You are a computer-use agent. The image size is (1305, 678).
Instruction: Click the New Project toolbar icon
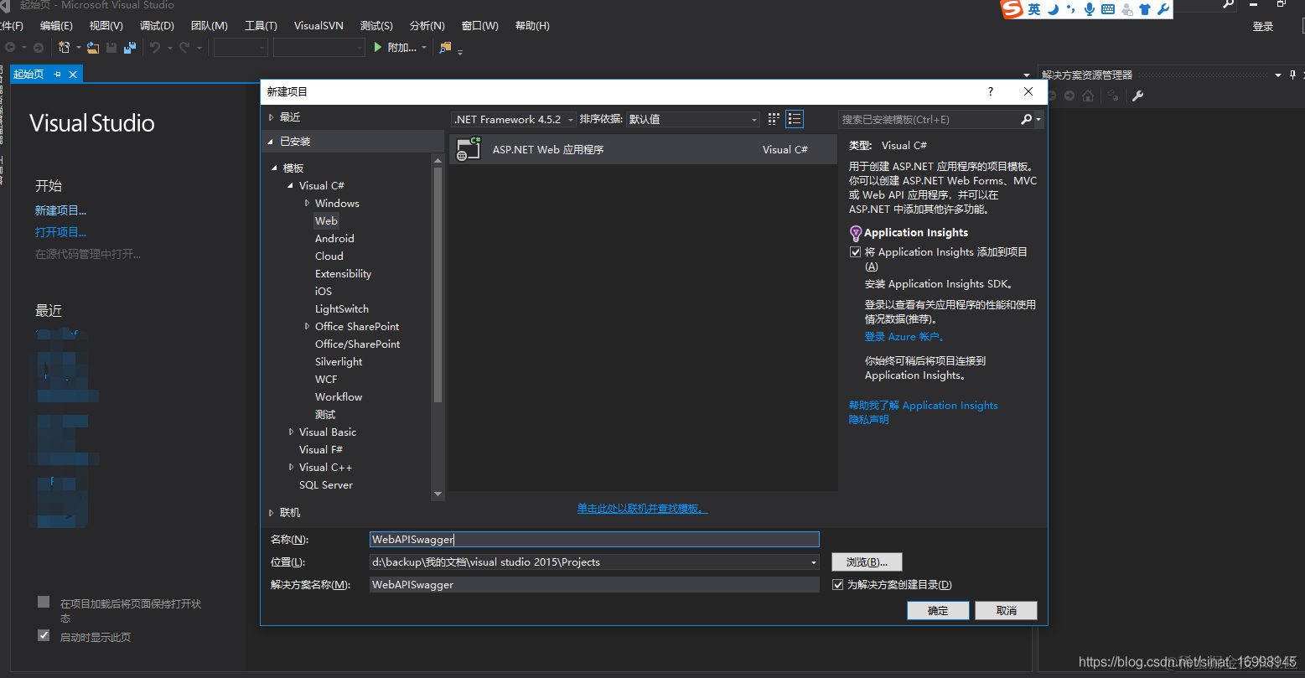[64, 48]
